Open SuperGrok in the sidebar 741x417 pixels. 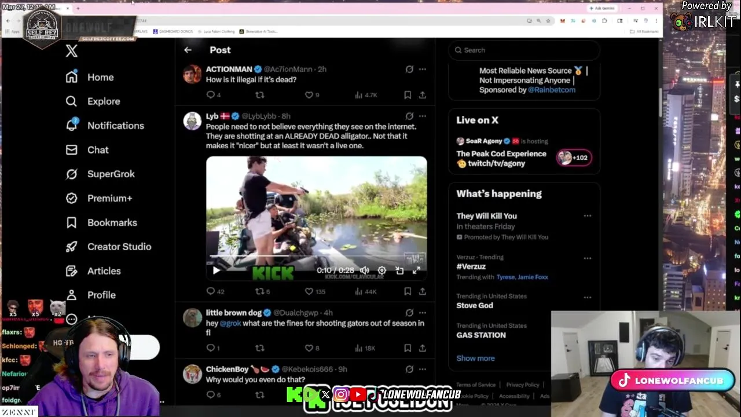tap(100, 174)
